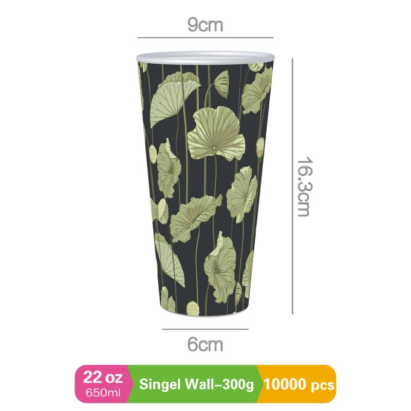Click the 16.3cm height label
Screen dimensions: 411x411
[304, 186]
